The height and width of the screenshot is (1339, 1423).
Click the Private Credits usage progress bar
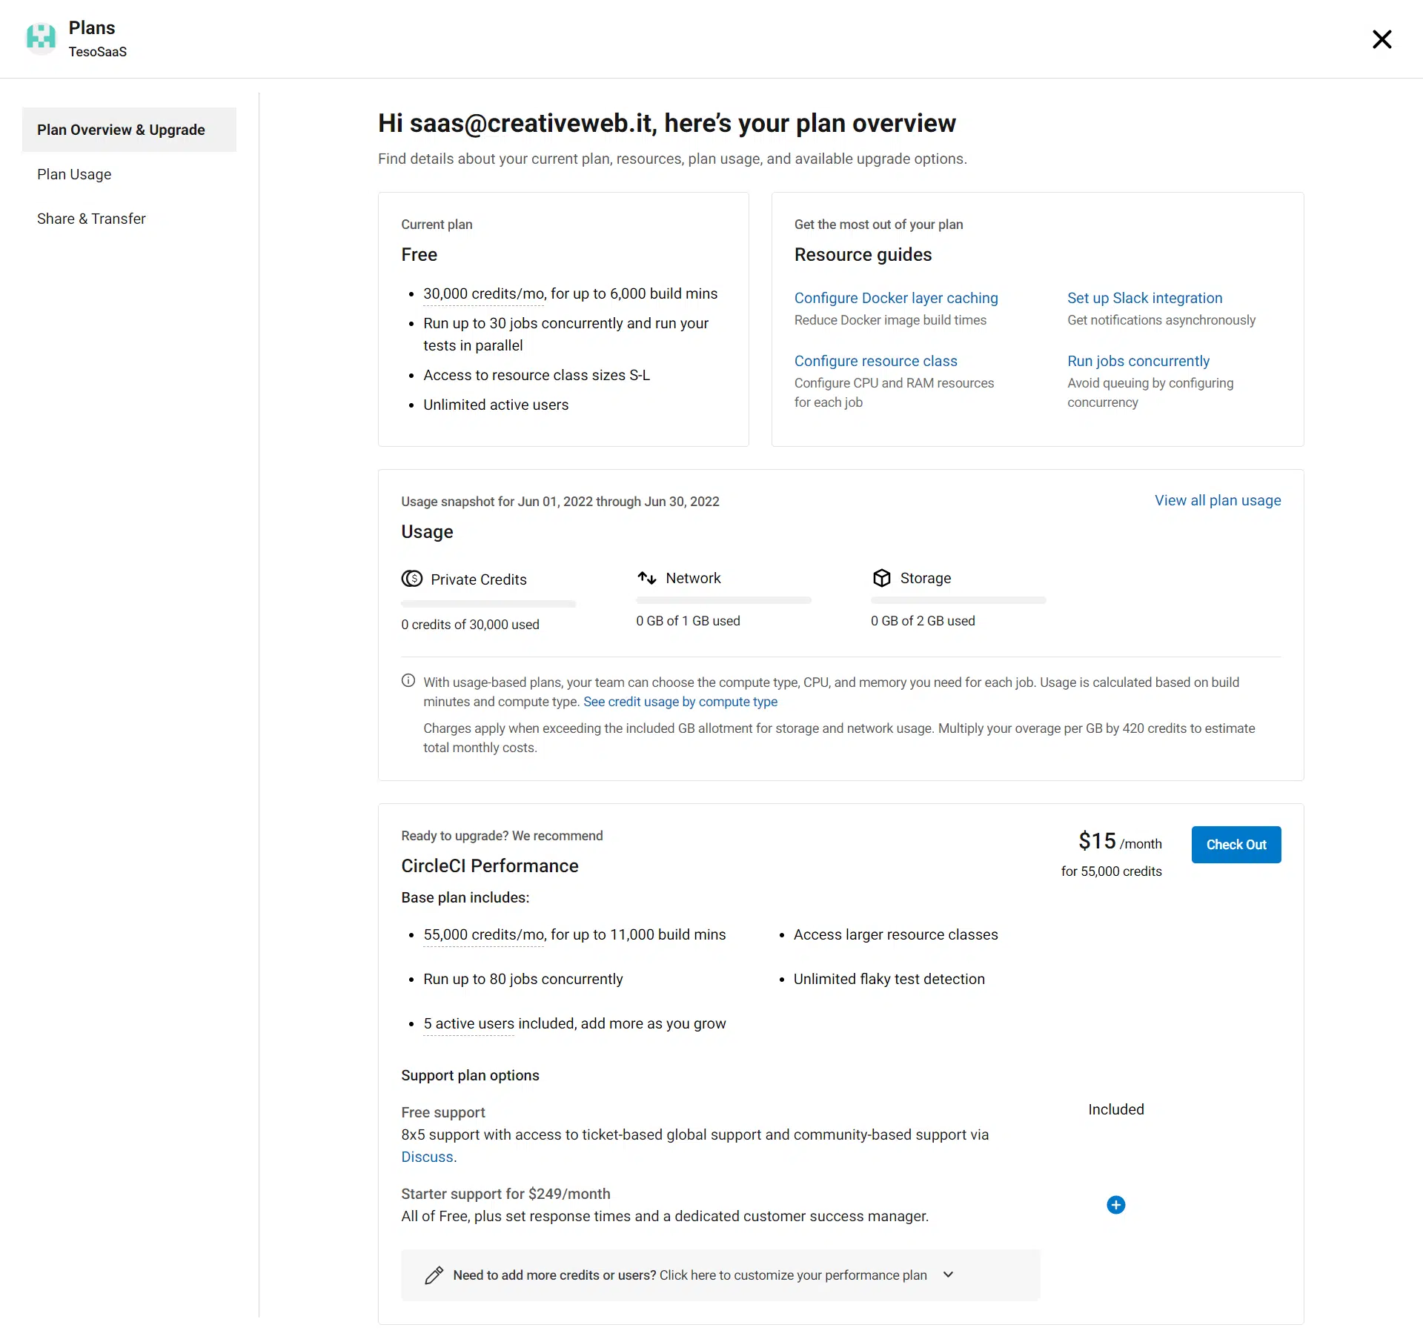click(x=488, y=604)
